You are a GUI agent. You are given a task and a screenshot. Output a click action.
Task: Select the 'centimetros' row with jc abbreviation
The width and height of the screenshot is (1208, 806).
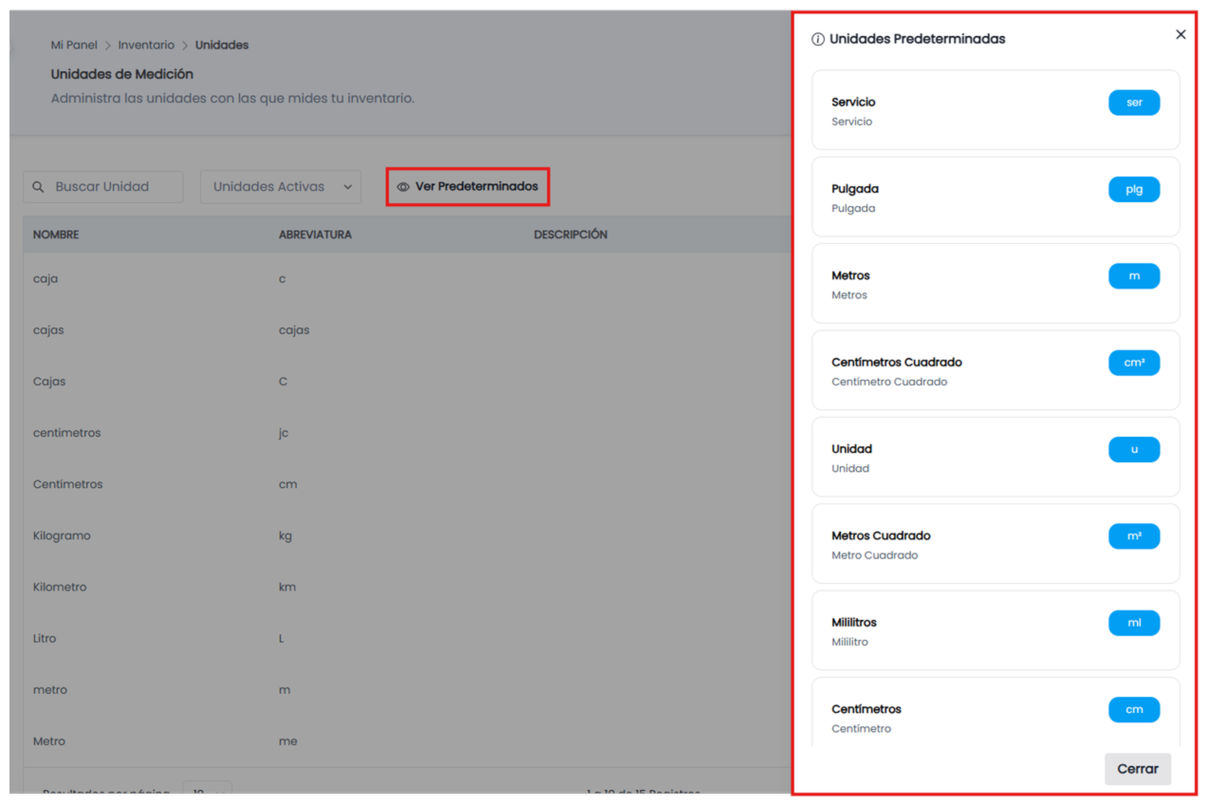tap(67, 433)
